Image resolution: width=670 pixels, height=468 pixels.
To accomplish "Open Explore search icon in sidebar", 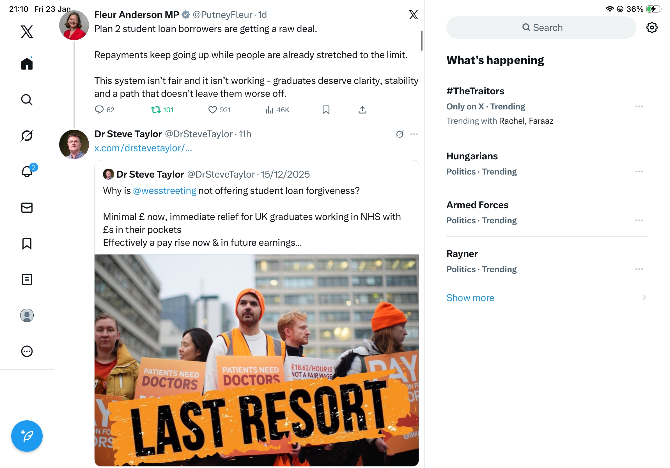I will (x=27, y=100).
